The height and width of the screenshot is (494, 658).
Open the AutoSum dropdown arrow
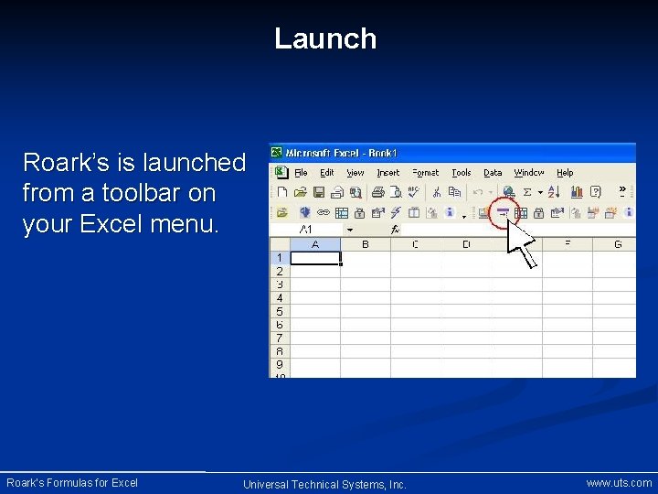coord(540,193)
